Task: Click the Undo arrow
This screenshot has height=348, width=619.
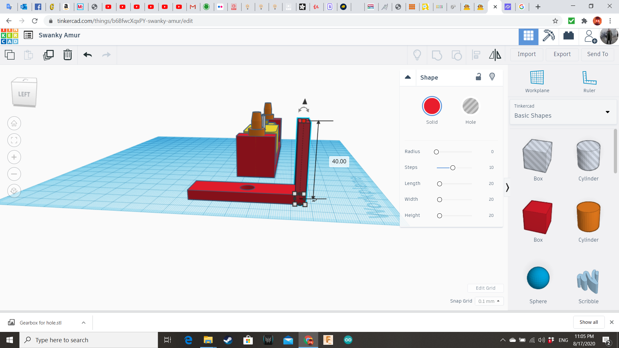Action: click(x=87, y=55)
